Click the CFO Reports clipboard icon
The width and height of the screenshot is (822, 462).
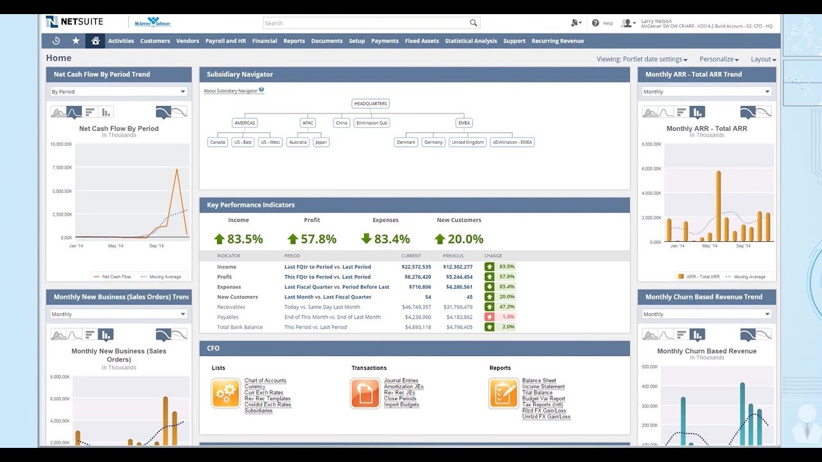point(503,393)
